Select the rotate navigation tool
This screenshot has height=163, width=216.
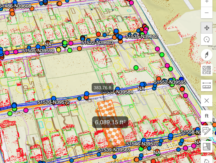click(206, 40)
